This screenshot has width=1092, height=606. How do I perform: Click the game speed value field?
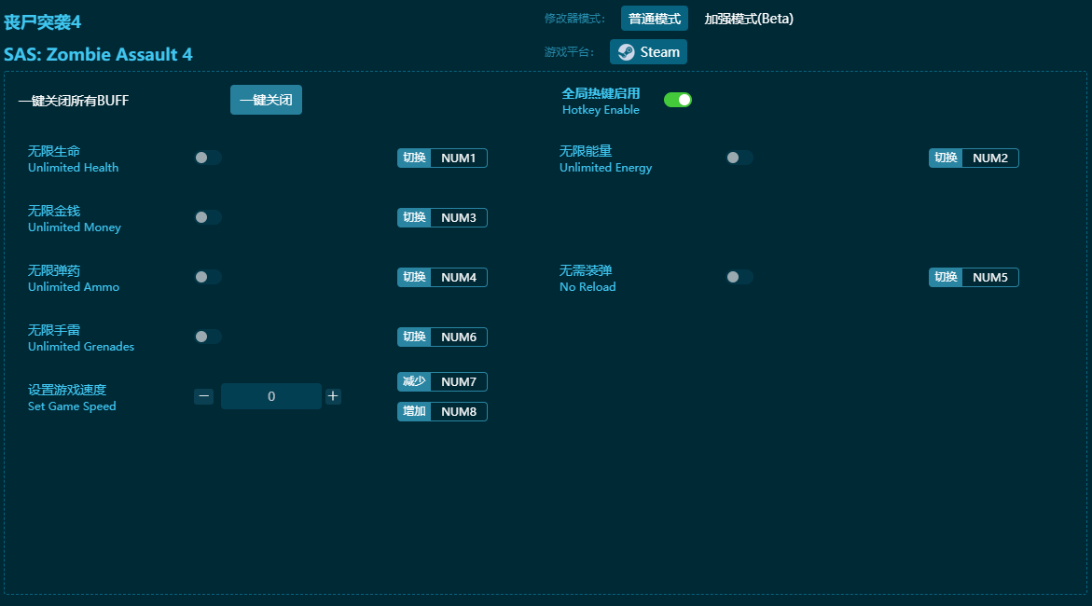coord(270,396)
